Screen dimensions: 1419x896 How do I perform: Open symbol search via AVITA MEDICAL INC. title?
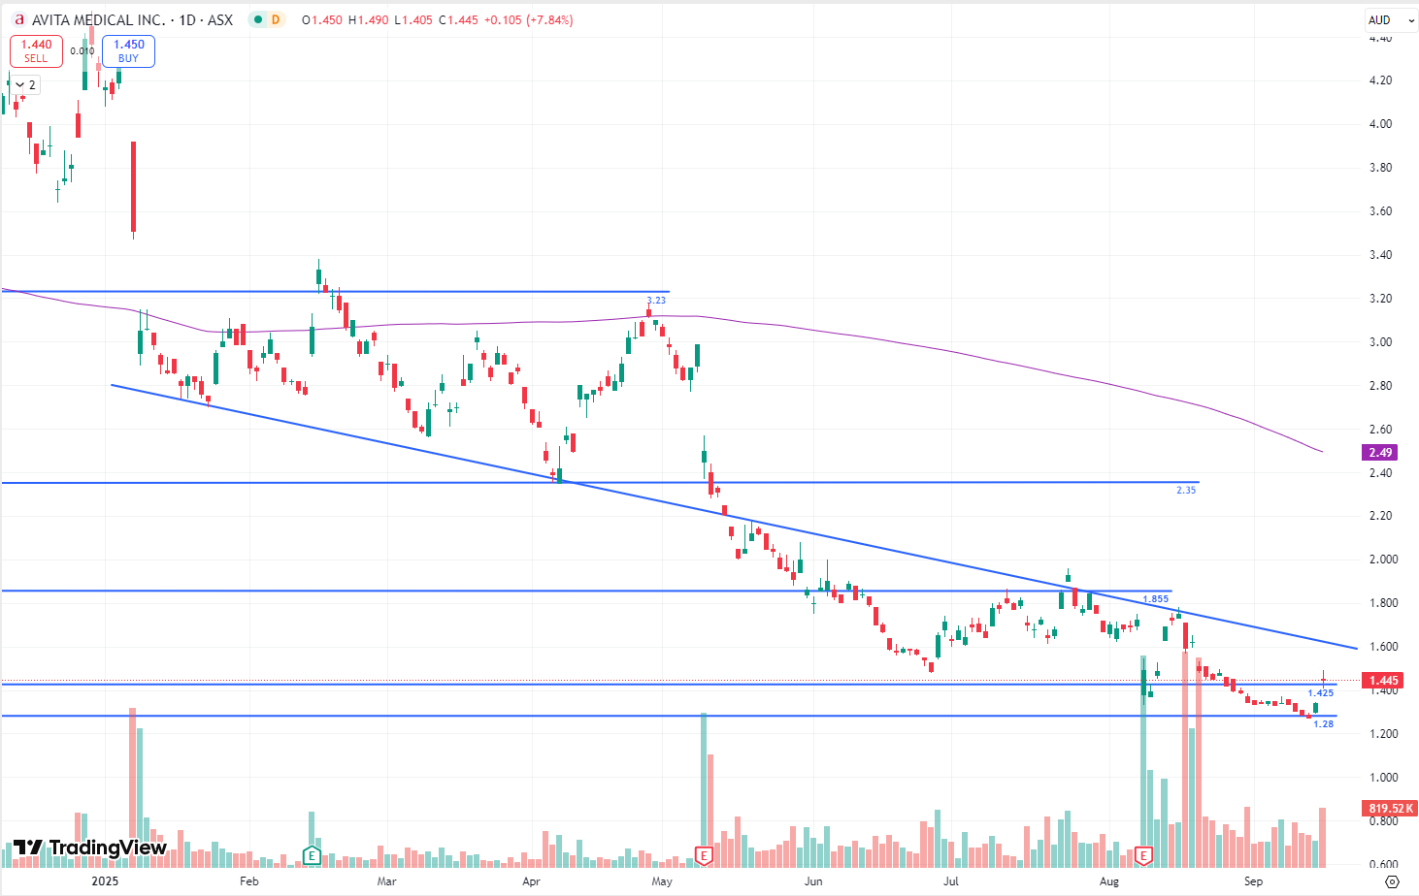(97, 19)
